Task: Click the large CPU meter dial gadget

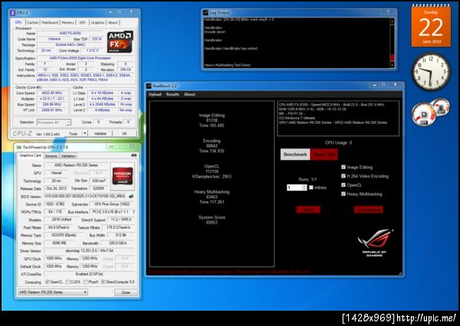Action: coord(423,115)
